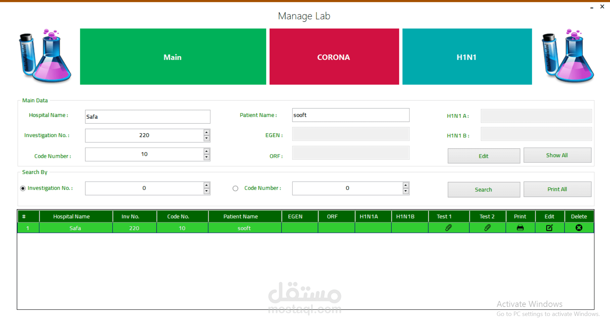
Task: Print the sooft patient record via printer icon
Action: (x=520, y=228)
